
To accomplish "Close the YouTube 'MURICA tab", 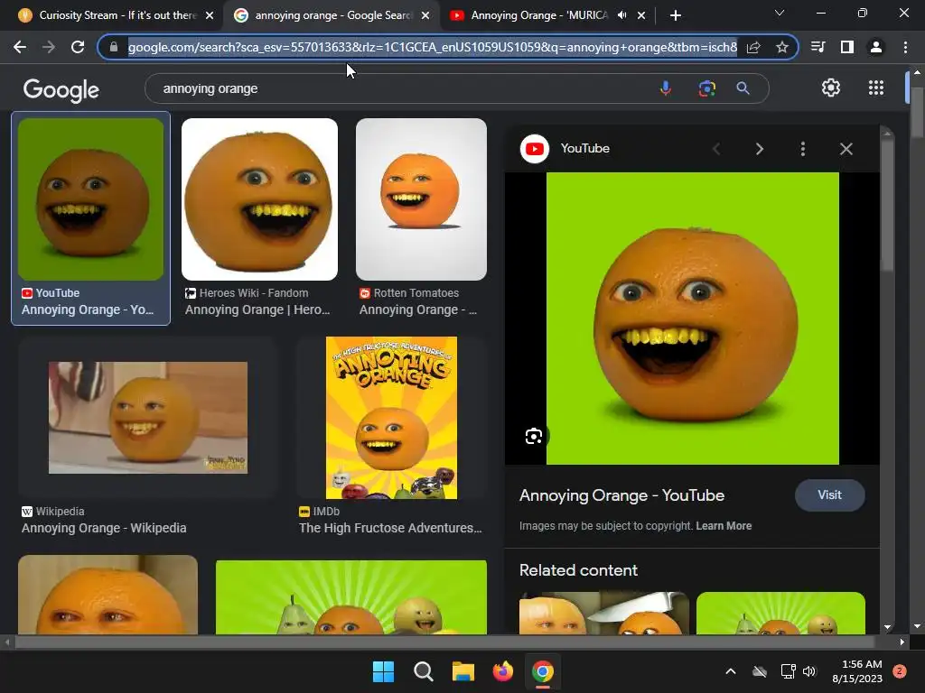I will coord(641,15).
